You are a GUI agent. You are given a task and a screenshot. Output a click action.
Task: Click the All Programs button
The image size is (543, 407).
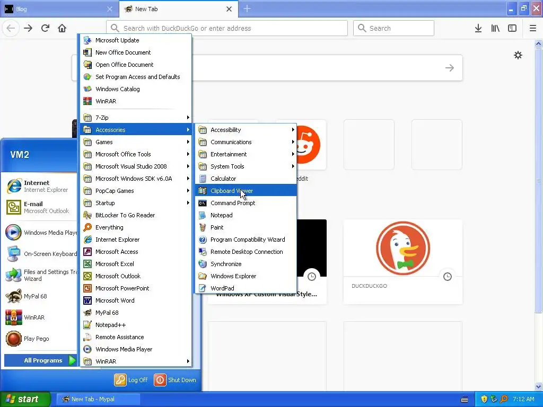40,360
